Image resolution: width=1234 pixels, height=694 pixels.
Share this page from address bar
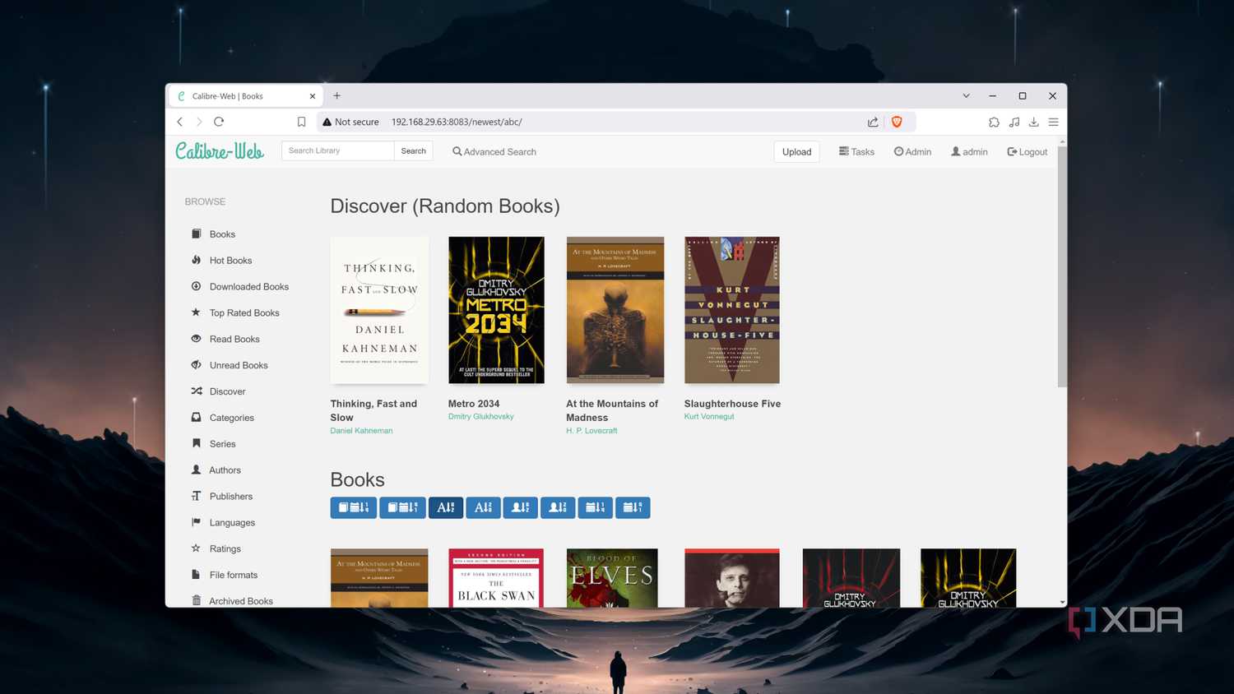point(873,122)
